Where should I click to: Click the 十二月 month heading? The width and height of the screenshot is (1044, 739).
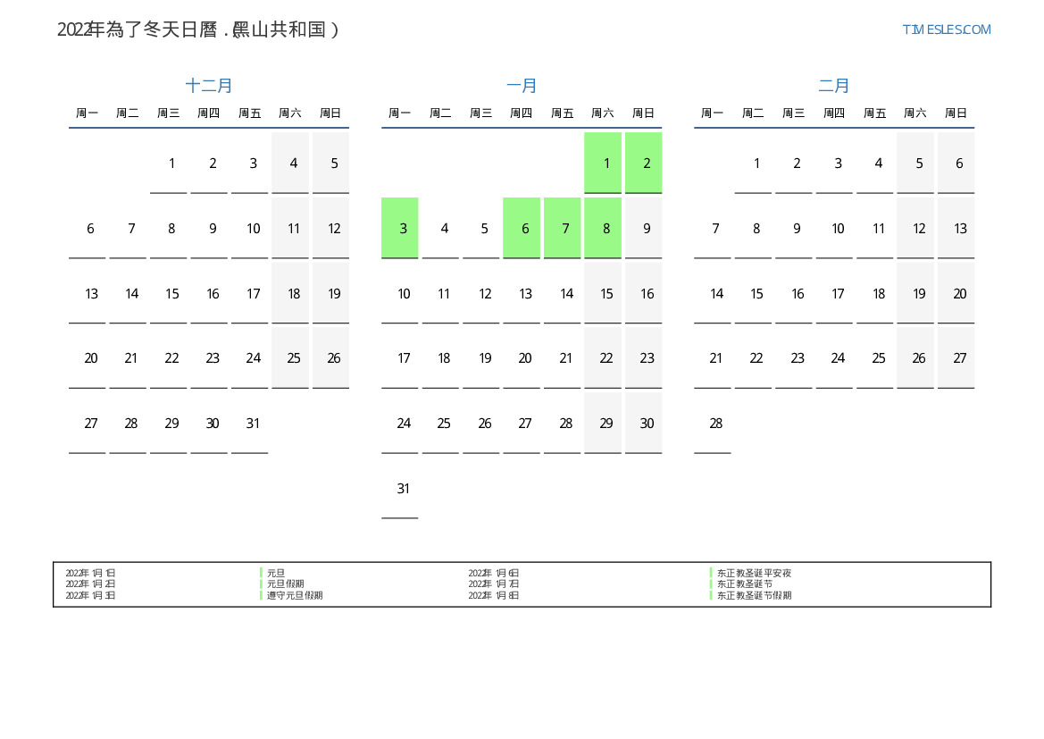tap(209, 86)
